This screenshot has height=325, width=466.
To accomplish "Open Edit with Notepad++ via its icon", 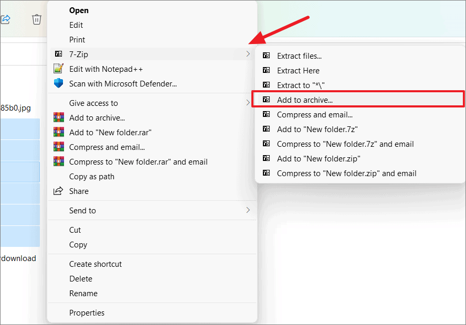I will 58,68.
